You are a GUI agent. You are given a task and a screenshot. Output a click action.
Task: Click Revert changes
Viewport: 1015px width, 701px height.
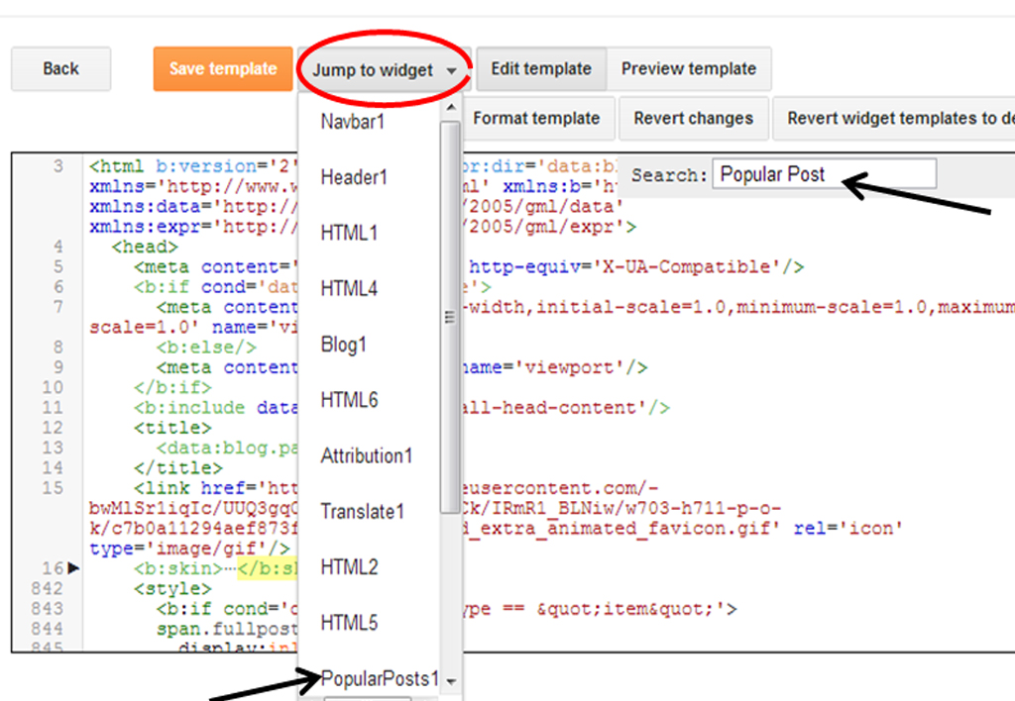[x=693, y=118]
